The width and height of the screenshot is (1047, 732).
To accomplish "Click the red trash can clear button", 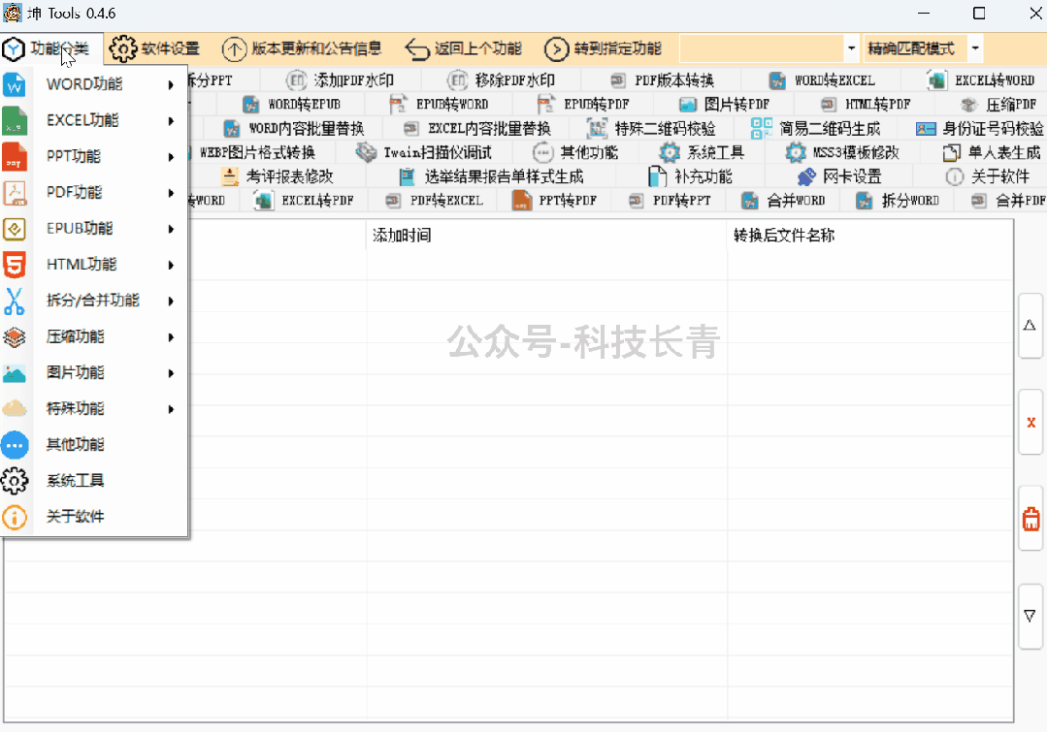I will pos(1031,519).
